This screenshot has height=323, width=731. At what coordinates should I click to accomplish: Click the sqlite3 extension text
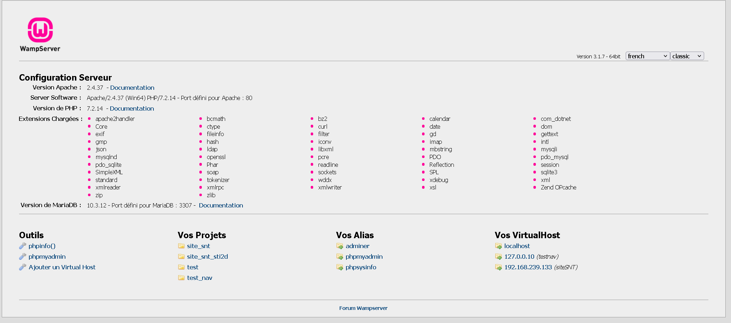click(x=549, y=172)
